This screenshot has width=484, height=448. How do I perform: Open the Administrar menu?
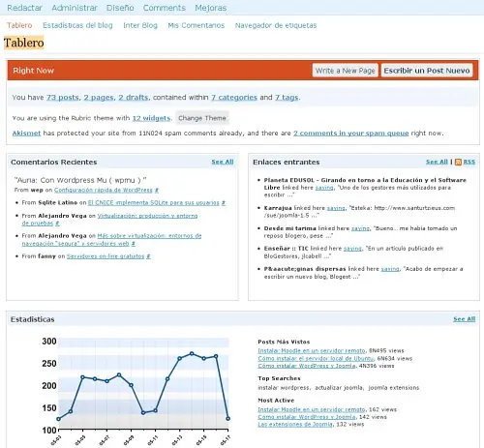(x=75, y=8)
